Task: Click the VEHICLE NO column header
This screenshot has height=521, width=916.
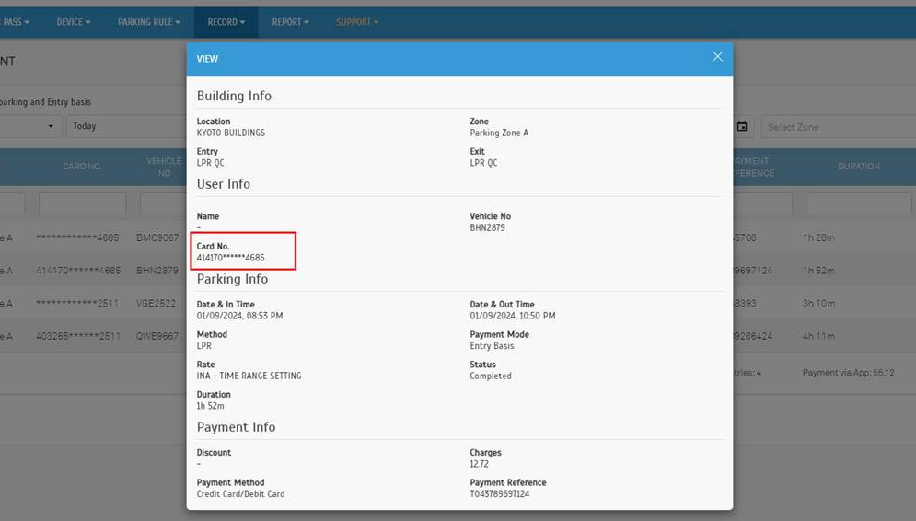Action: (164, 167)
